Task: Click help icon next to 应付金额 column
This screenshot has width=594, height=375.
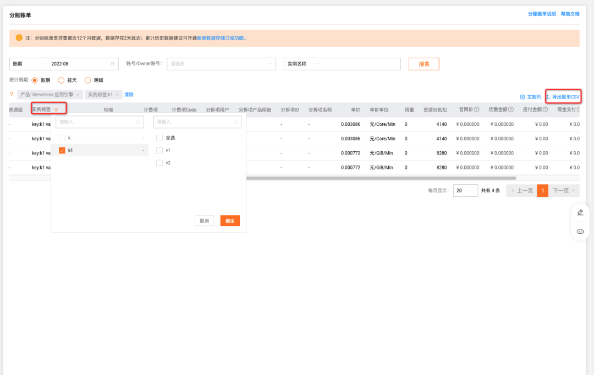Action: [544, 109]
